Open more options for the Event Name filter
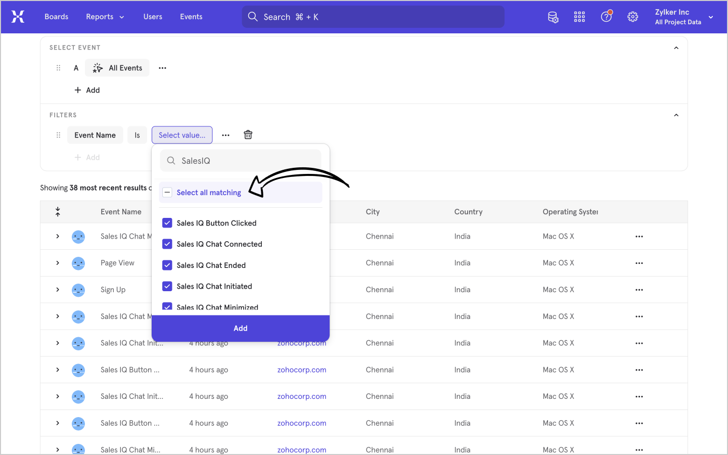This screenshot has height=455, width=728. [x=225, y=135]
